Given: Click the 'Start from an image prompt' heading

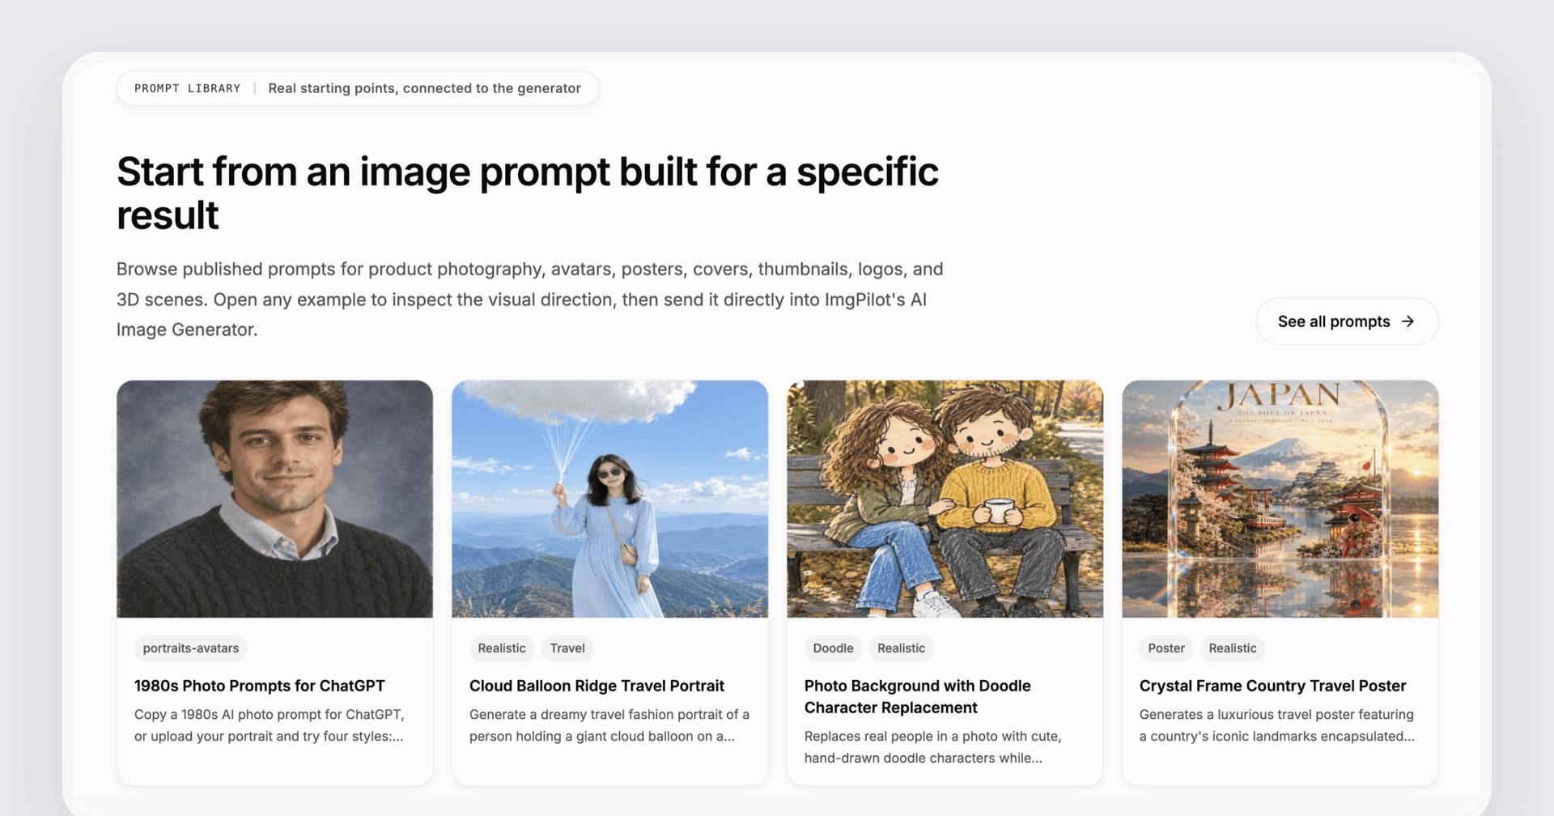Looking at the screenshot, I should [x=528, y=193].
